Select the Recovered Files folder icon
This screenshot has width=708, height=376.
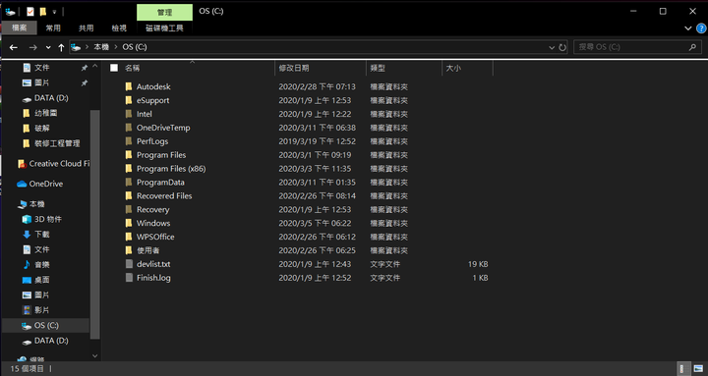click(x=129, y=195)
